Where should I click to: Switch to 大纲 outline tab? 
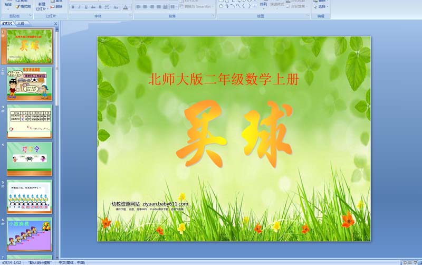(x=21, y=24)
